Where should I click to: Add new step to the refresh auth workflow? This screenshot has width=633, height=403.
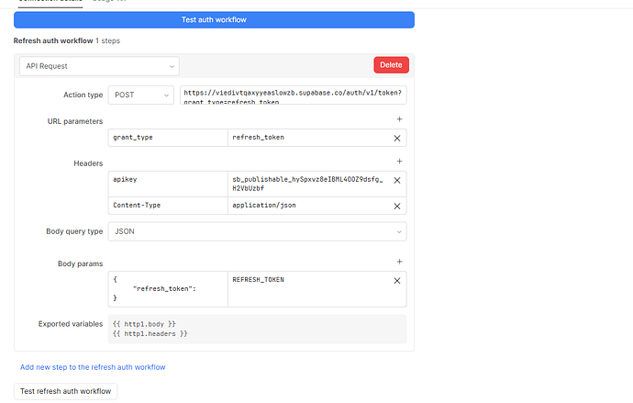(93, 366)
